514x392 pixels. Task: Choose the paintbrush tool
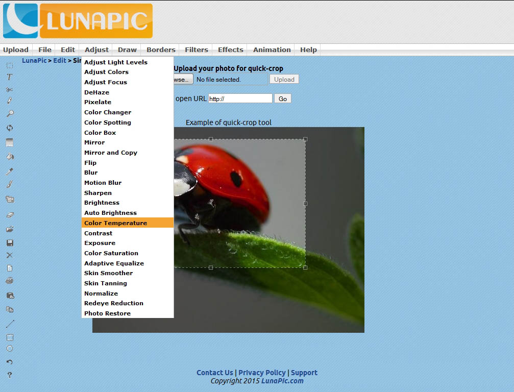click(x=9, y=184)
